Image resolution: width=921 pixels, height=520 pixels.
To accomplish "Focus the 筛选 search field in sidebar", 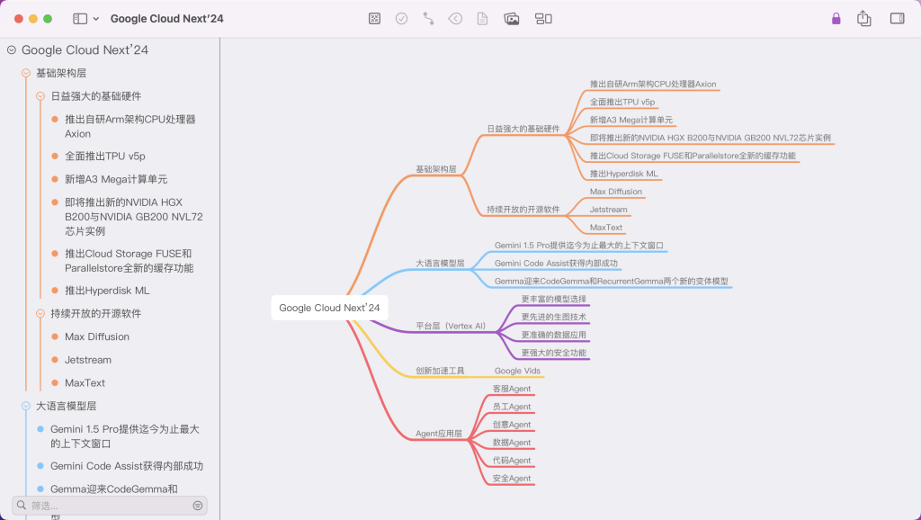I will pos(110,506).
